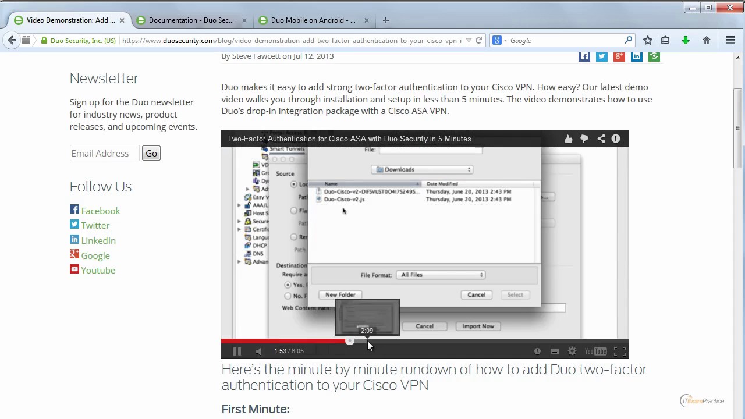Image resolution: width=745 pixels, height=419 pixels.
Task: Expand AAA/L tree node in video
Action: click(x=239, y=205)
